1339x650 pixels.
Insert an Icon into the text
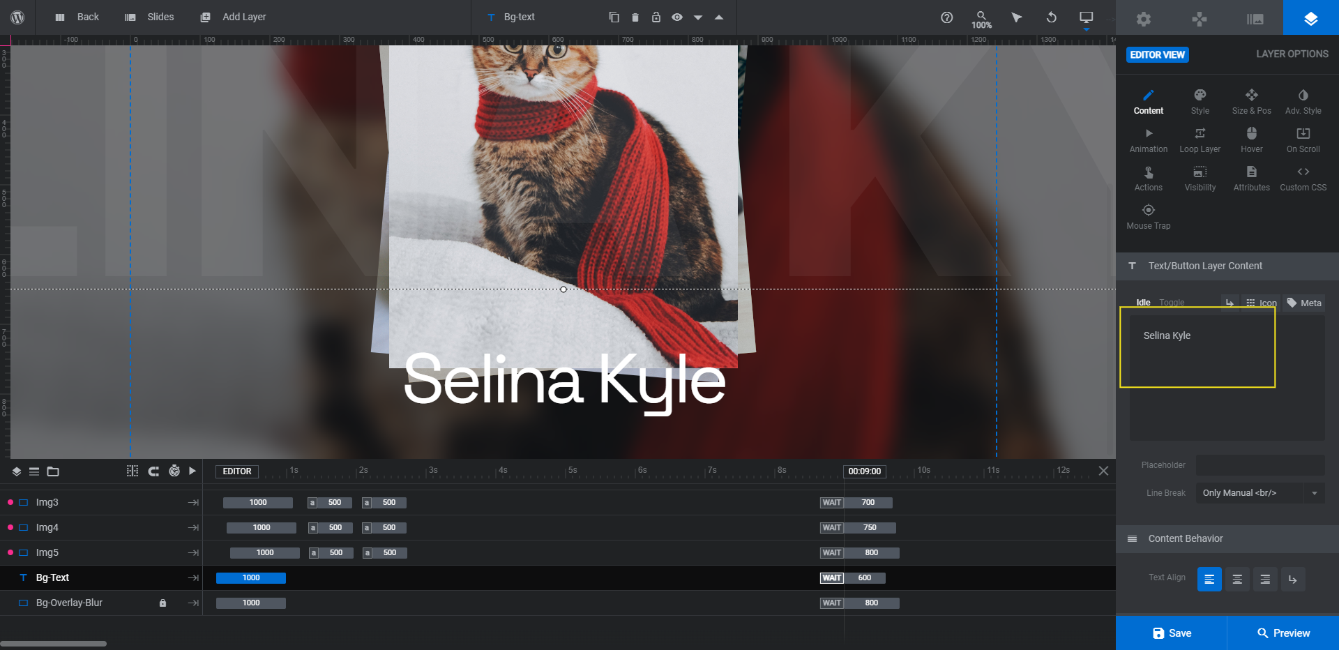click(x=1262, y=303)
